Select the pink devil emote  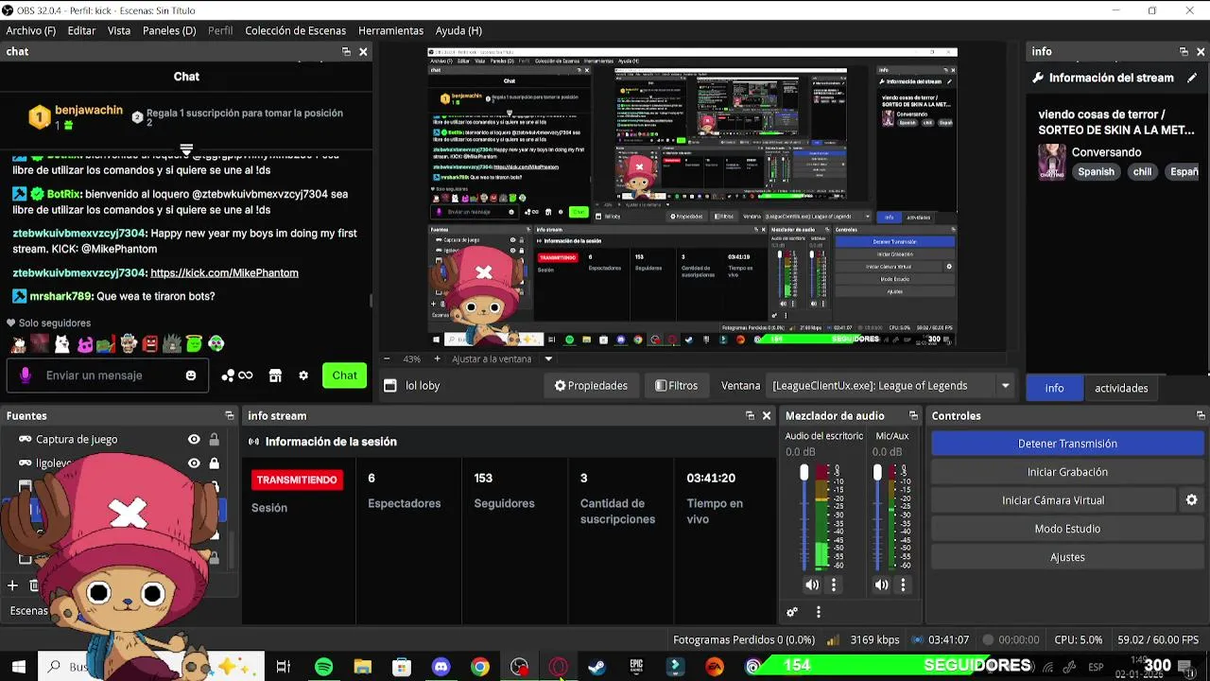click(85, 343)
